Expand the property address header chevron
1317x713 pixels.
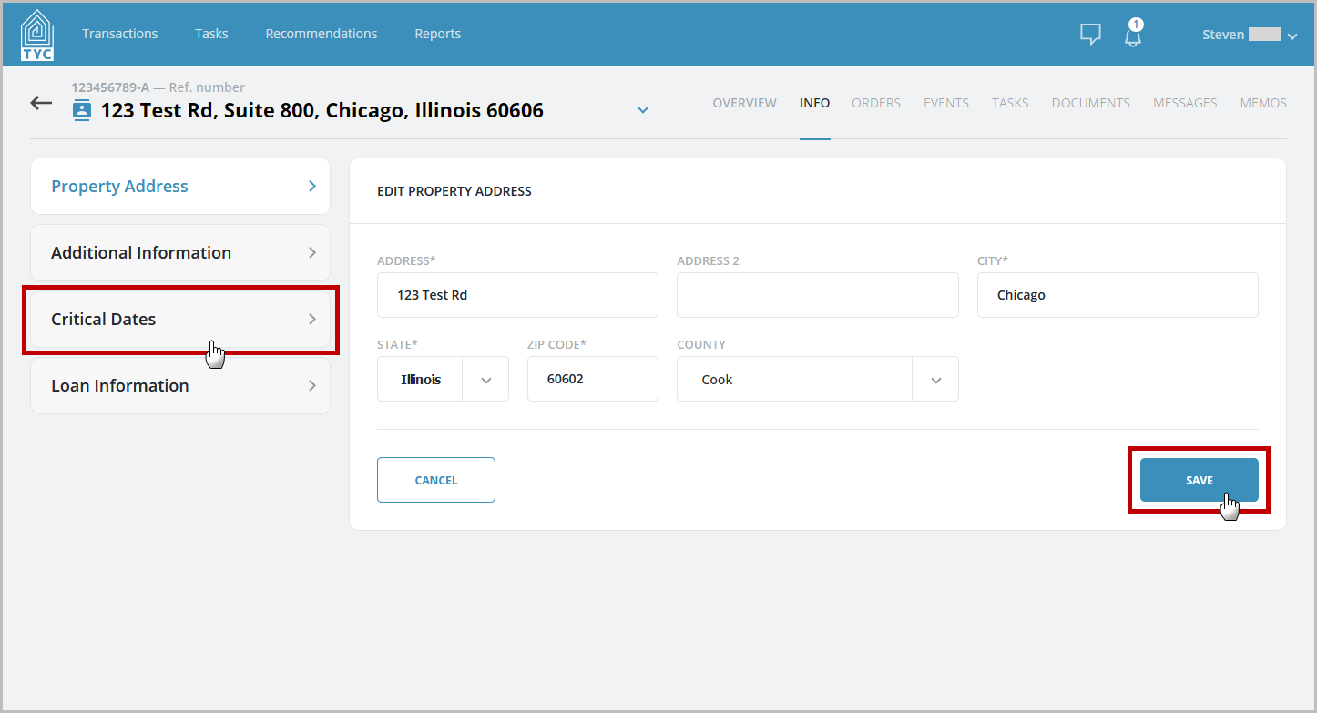coord(642,109)
